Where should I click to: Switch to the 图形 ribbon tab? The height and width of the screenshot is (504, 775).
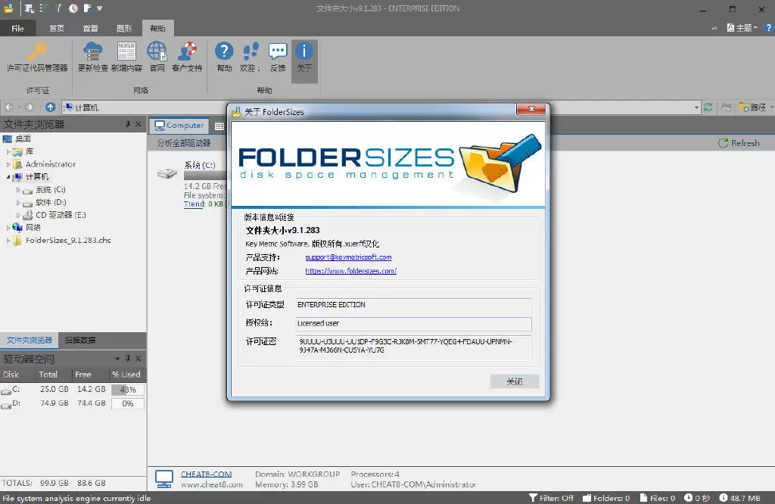point(124,28)
